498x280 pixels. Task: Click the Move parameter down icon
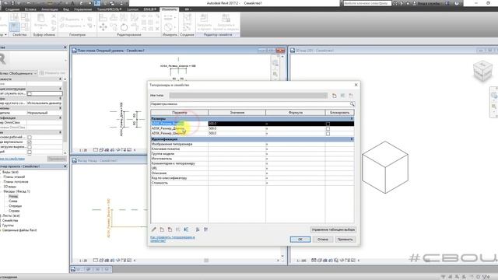pos(186,229)
